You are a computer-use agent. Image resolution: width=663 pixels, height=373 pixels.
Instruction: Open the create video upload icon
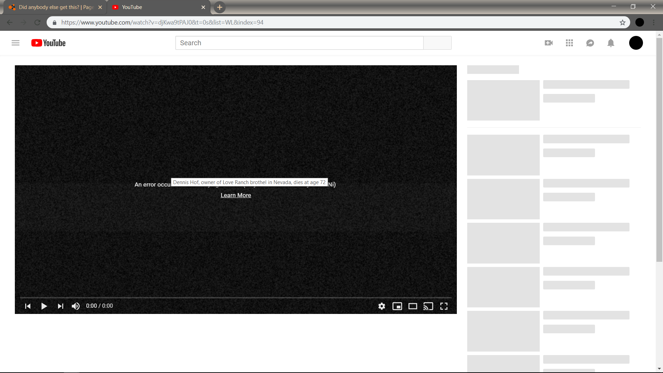coord(549,43)
